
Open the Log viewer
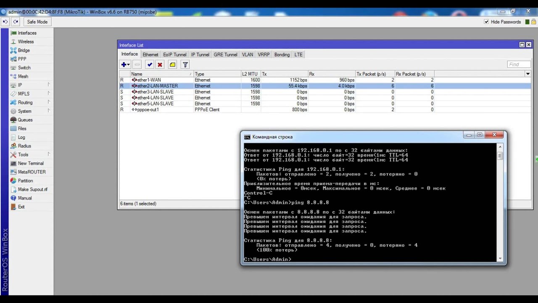pos(21,137)
